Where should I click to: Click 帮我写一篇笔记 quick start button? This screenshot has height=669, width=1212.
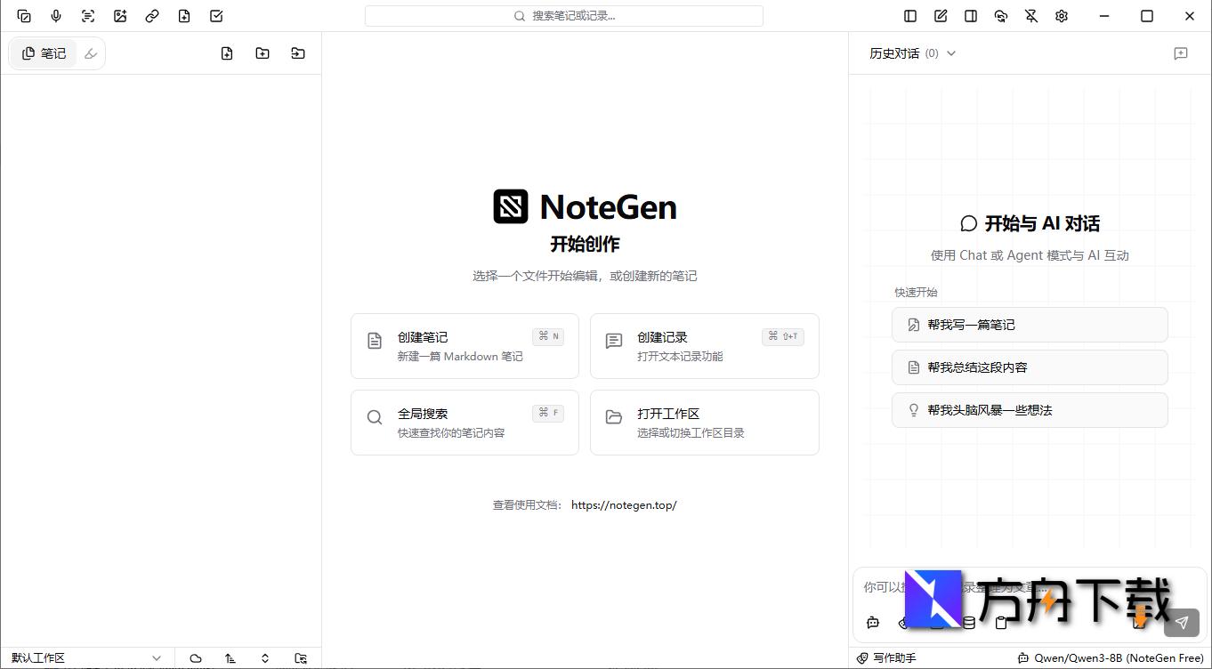click(x=1030, y=324)
